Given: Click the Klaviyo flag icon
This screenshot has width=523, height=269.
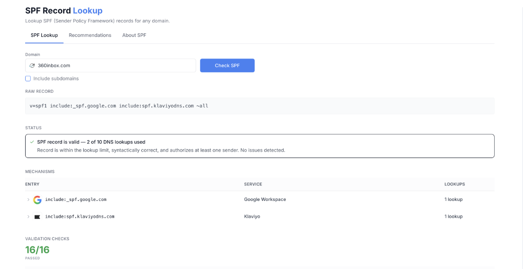Looking at the screenshot, I should (37, 216).
